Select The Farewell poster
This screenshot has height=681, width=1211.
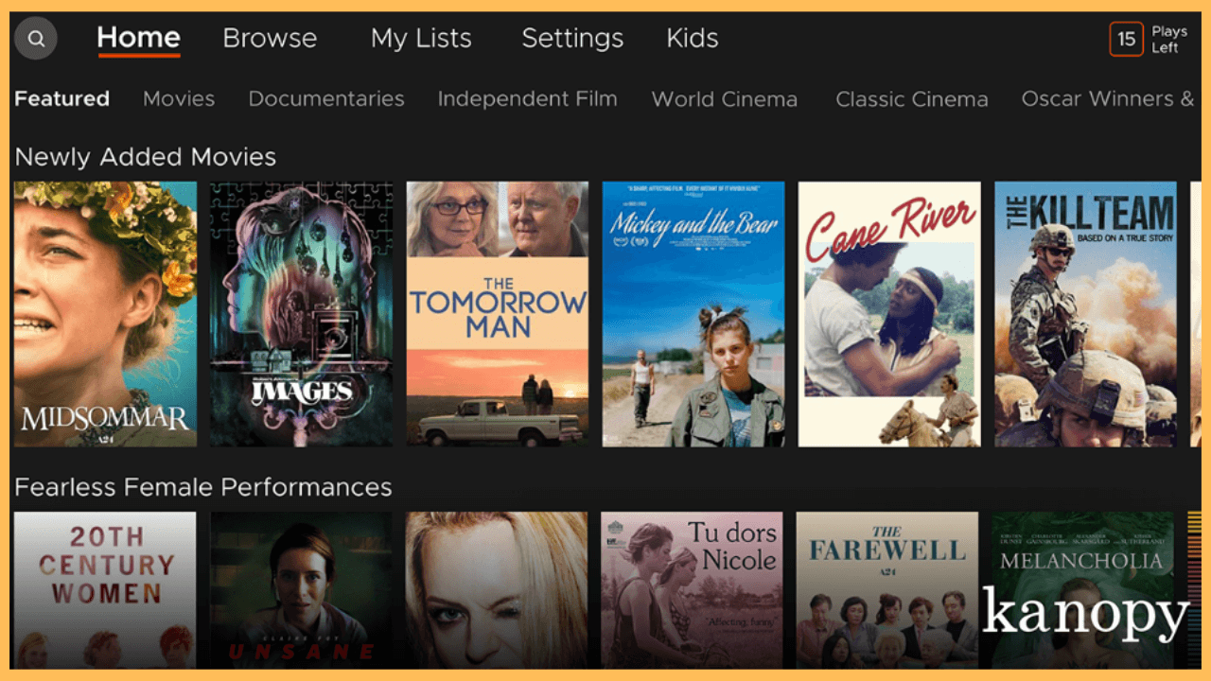click(x=887, y=590)
